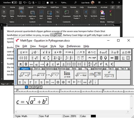Click the Online Video button
This screenshot has width=134, height=118.
49,15
